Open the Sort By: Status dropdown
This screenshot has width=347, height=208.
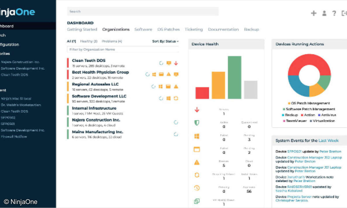(x=165, y=41)
